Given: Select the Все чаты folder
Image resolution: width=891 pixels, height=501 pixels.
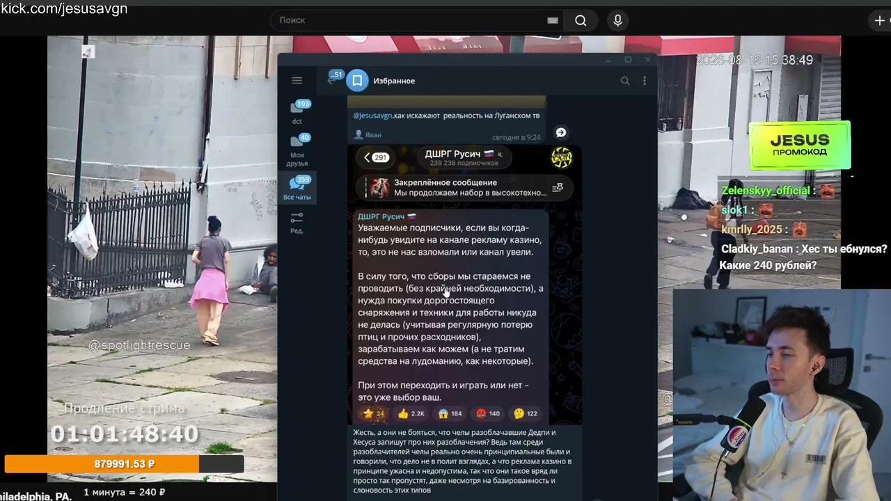Looking at the screenshot, I should 297,188.
